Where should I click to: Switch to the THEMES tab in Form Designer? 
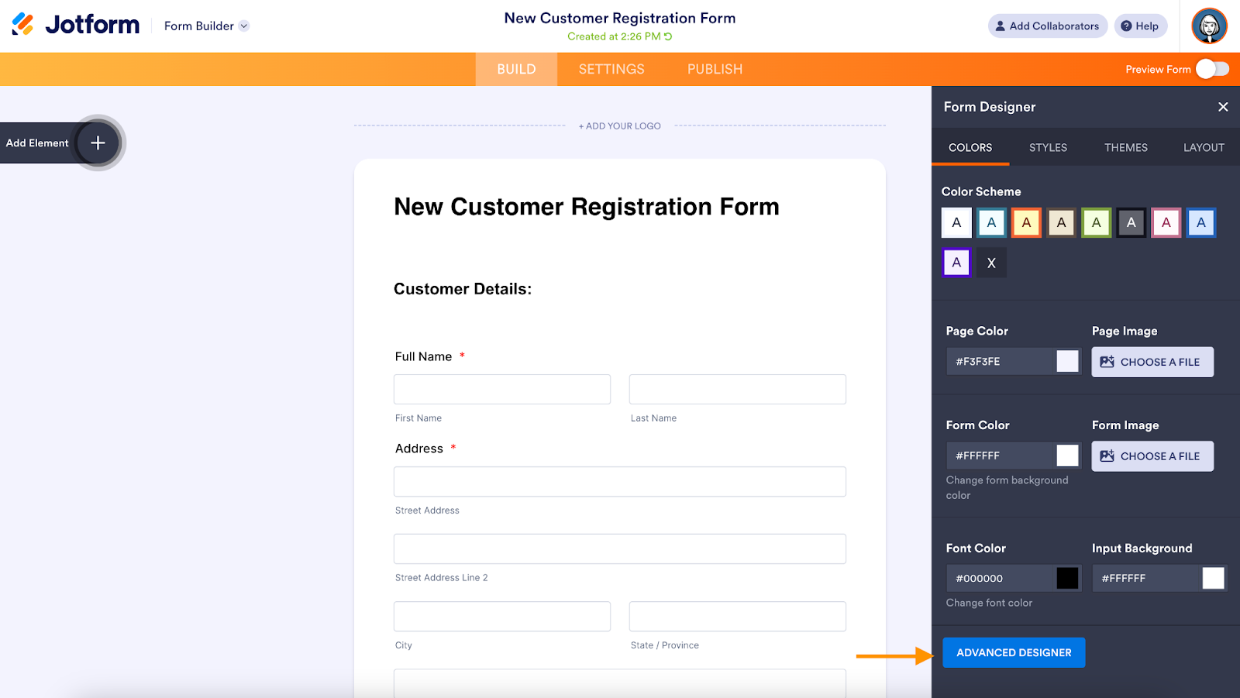click(1125, 147)
